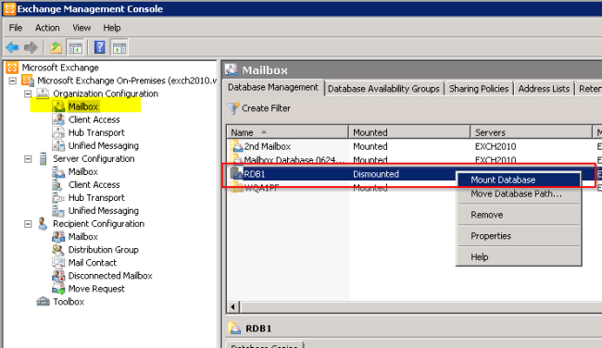Choose Help from the context menu
Screen dimensions: 602x348
tap(519, 257)
